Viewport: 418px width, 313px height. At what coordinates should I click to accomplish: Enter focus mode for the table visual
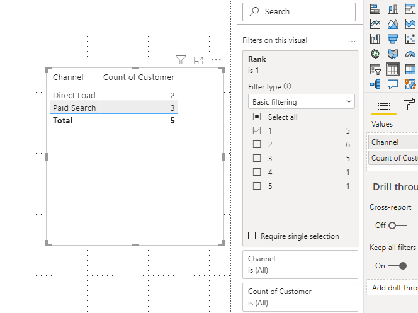(198, 60)
